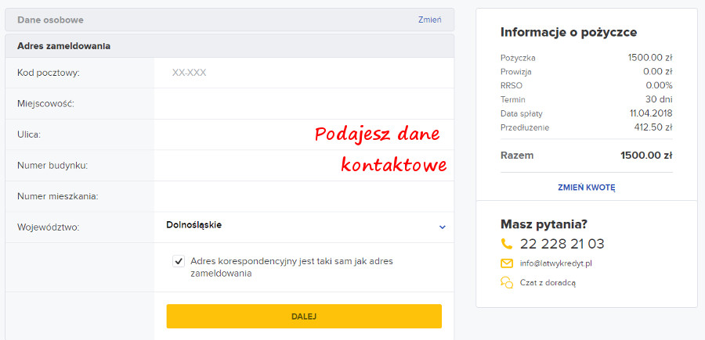Click the Zmień link beside Dane osobowe
This screenshot has height=340, width=705.
coord(429,20)
